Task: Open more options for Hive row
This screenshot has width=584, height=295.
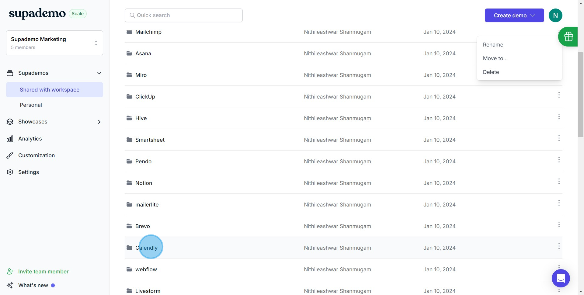Action: pos(559,116)
